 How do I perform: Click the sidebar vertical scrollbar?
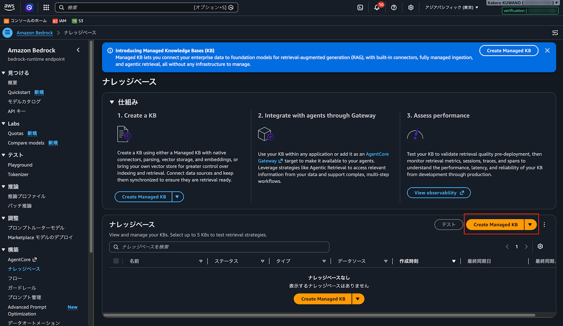pos(91,146)
